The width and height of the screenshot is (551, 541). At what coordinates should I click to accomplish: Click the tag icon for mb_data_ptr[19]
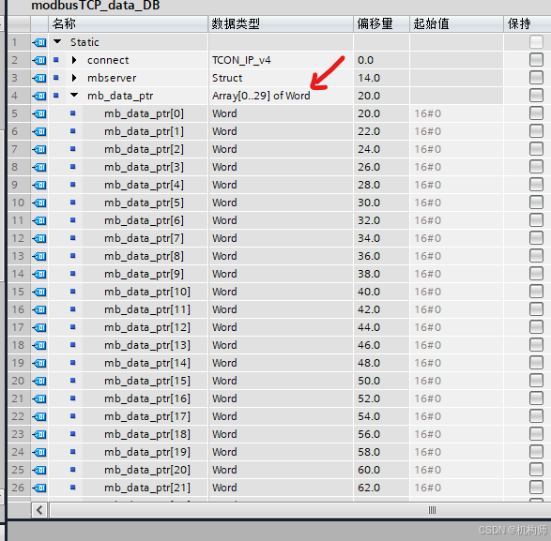39,452
